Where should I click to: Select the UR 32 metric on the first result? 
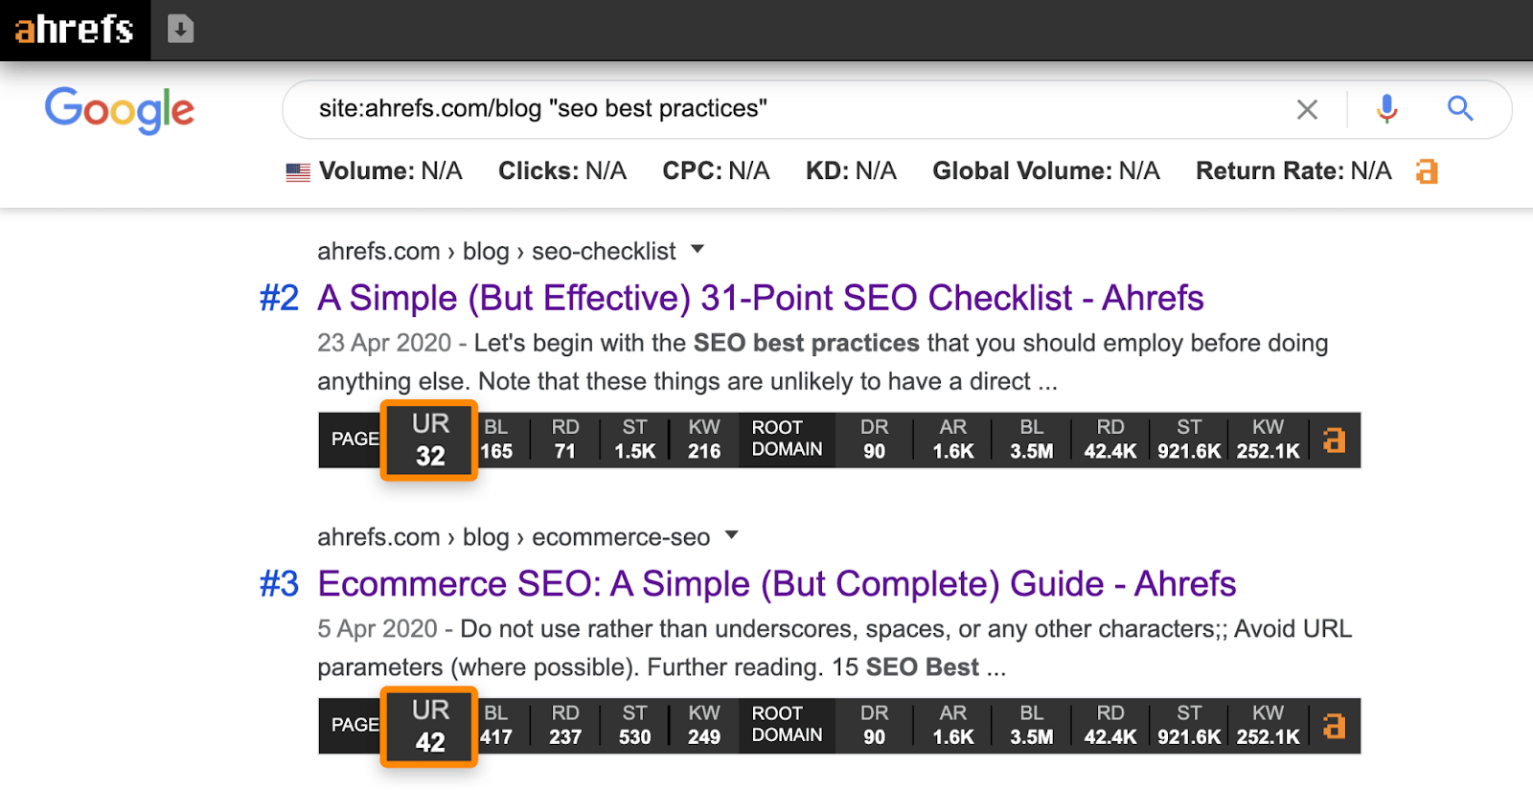428,440
